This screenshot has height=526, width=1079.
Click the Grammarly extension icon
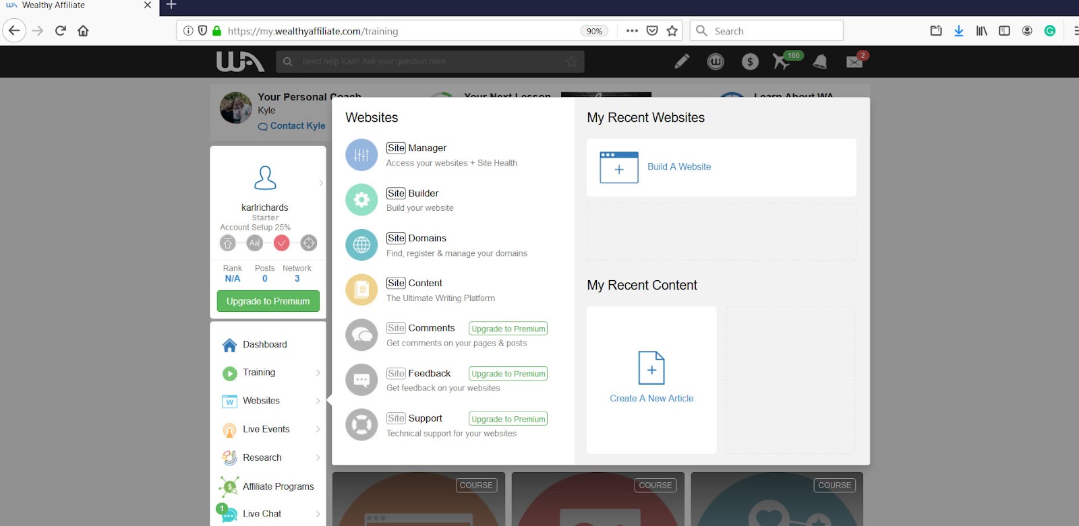(x=1050, y=31)
